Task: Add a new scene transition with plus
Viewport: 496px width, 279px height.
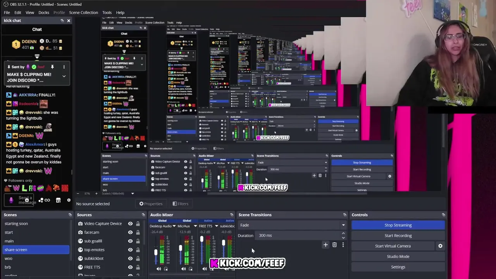Action: [325, 245]
